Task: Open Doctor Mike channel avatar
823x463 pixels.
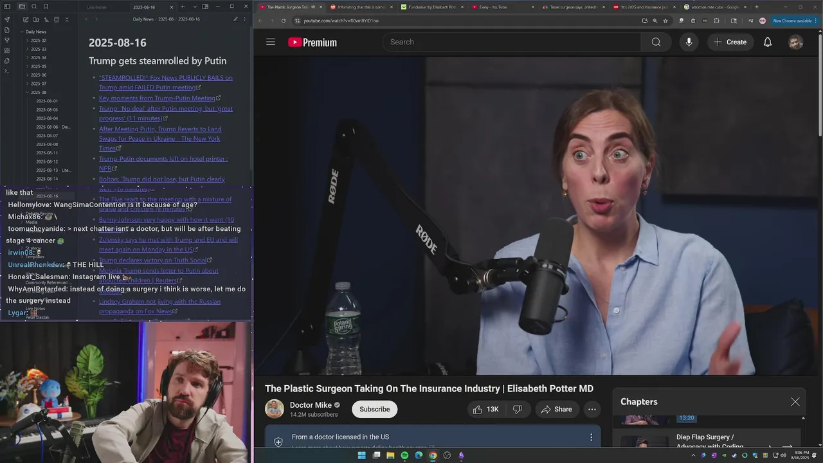Action: 275,409
